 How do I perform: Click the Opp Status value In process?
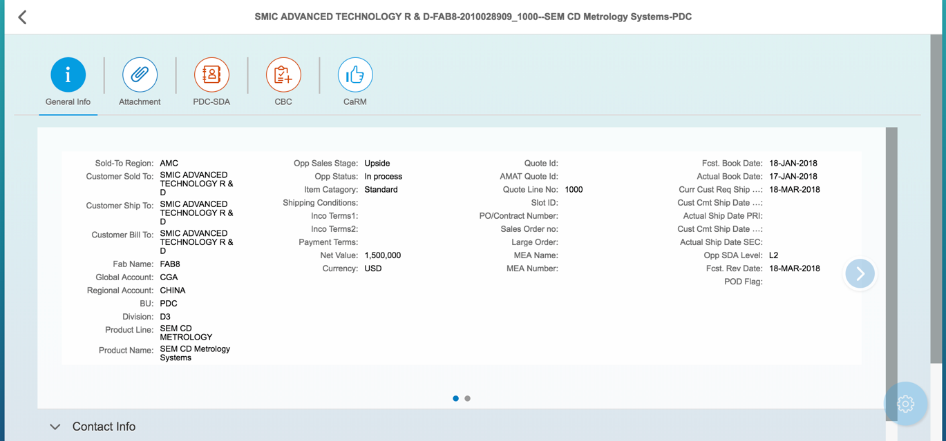tap(384, 177)
